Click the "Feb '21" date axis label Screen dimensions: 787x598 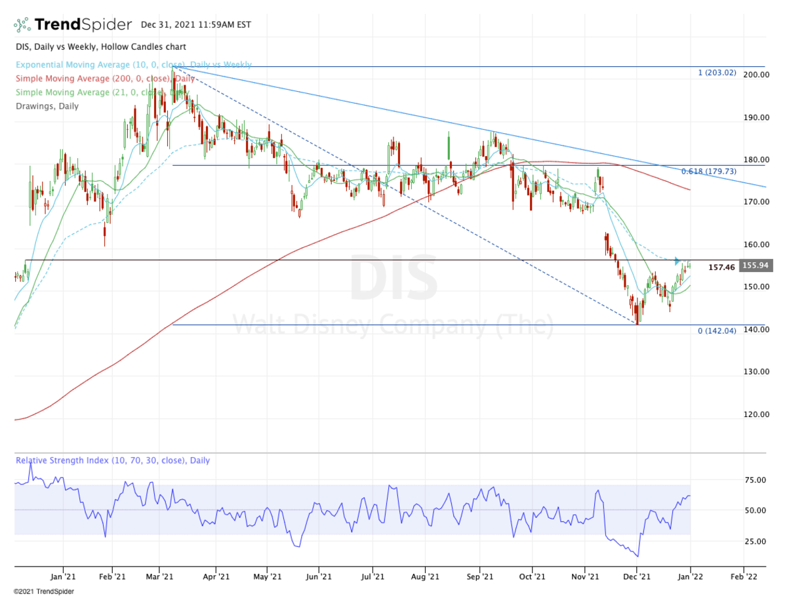112,577
